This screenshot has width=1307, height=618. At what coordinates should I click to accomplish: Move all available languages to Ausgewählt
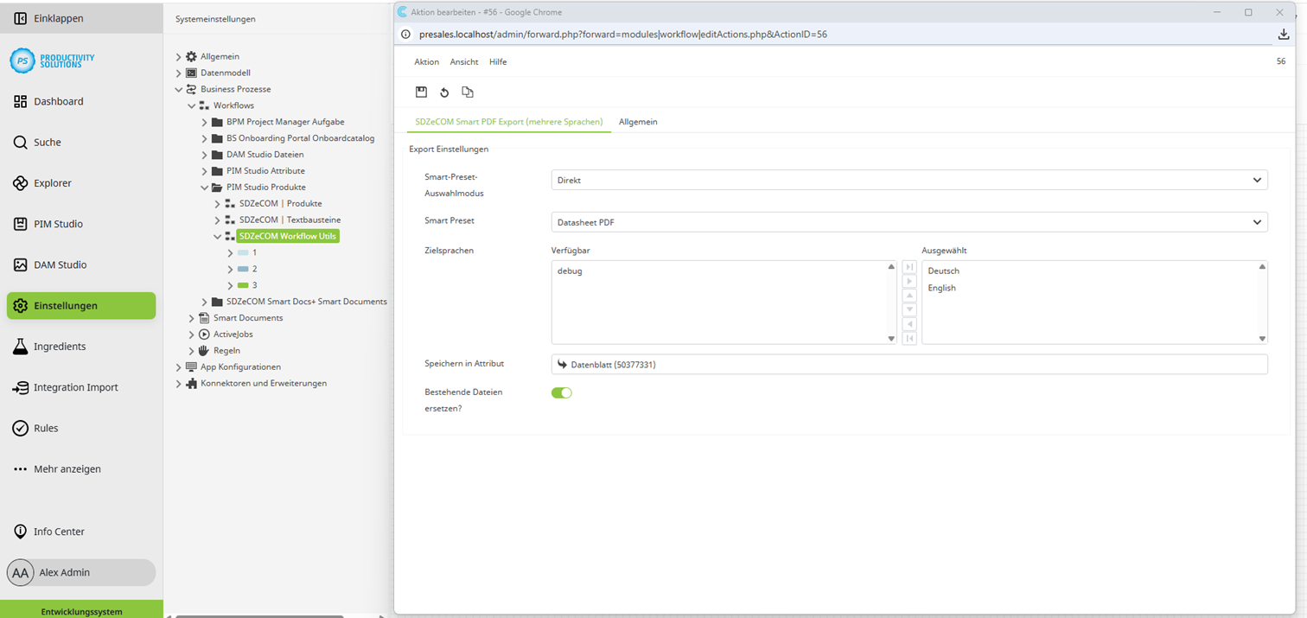click(909, 267)
